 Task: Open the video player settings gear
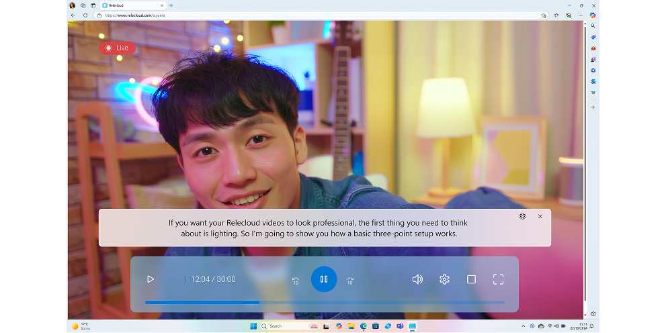(x=444, y=279)
